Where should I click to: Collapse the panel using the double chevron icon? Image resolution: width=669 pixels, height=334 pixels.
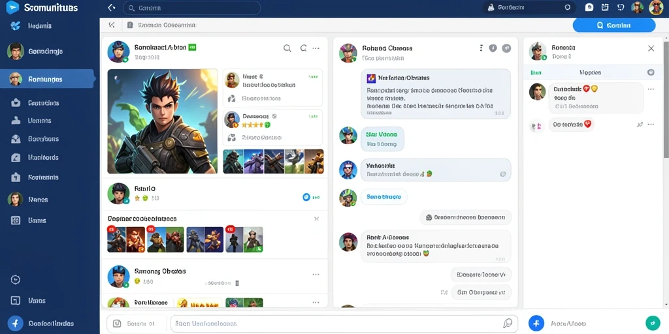(112, 25)
